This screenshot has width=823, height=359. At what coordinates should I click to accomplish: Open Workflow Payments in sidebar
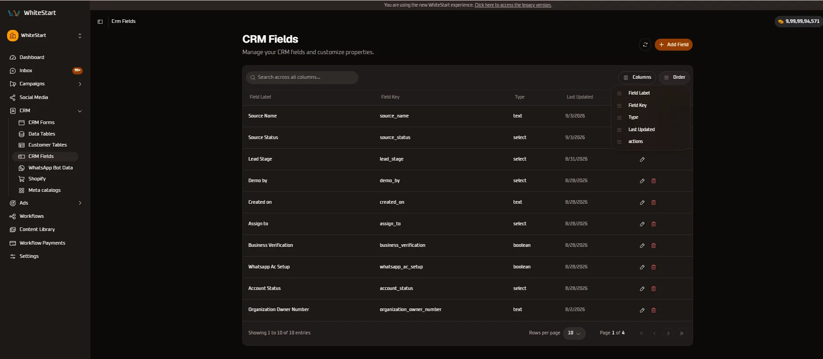[42, 243]
